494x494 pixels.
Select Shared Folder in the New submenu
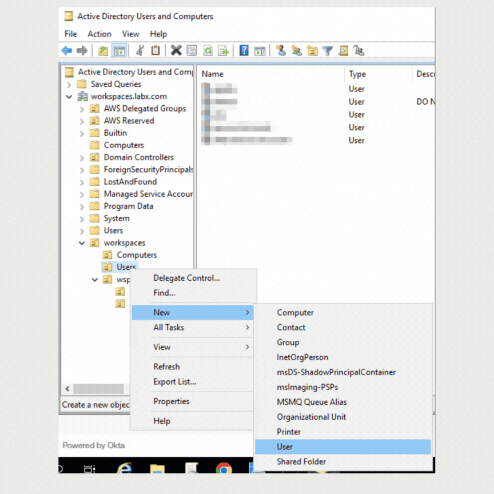(343, 461)
